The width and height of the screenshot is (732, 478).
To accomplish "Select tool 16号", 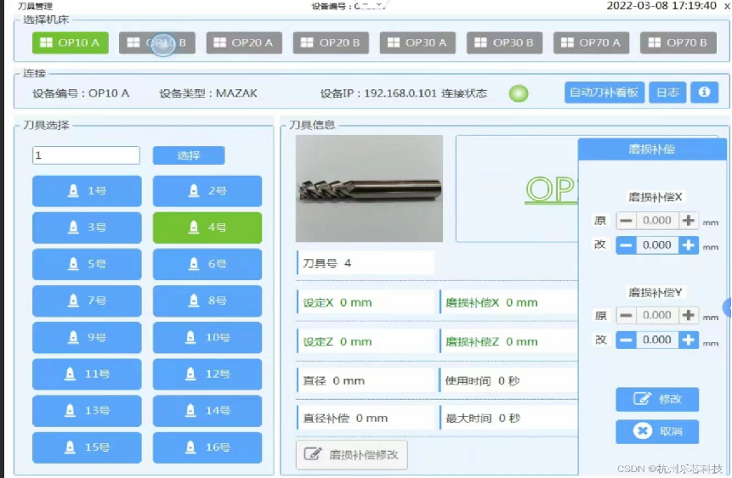I will tap(207, 447).
